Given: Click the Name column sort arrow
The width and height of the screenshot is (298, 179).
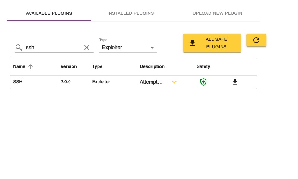Looking at the screenshot, I should (x=31, y=66).
